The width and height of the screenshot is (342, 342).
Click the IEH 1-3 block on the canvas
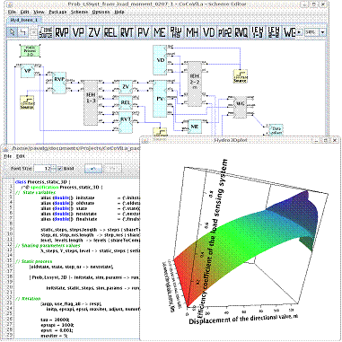(91, 102)
